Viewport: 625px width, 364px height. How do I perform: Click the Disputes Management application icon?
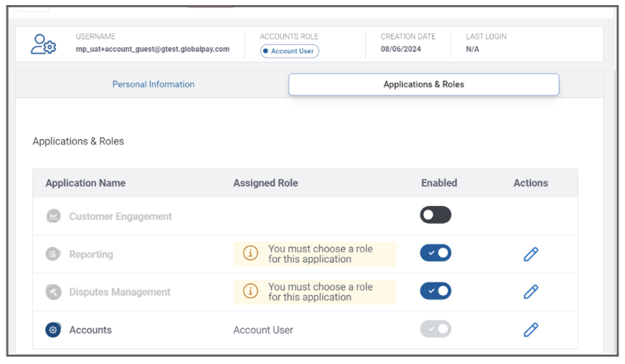[x=53, y=292]
